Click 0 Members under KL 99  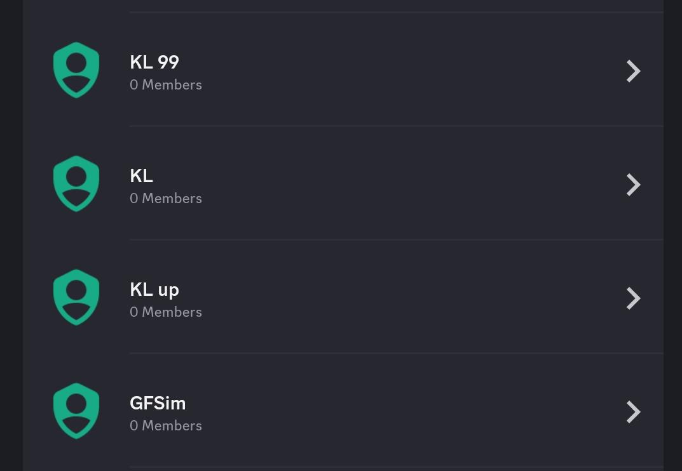pos(166,84)
